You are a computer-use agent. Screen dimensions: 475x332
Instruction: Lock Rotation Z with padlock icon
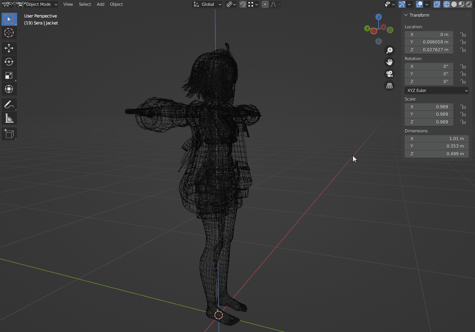(x=463, y=82)
